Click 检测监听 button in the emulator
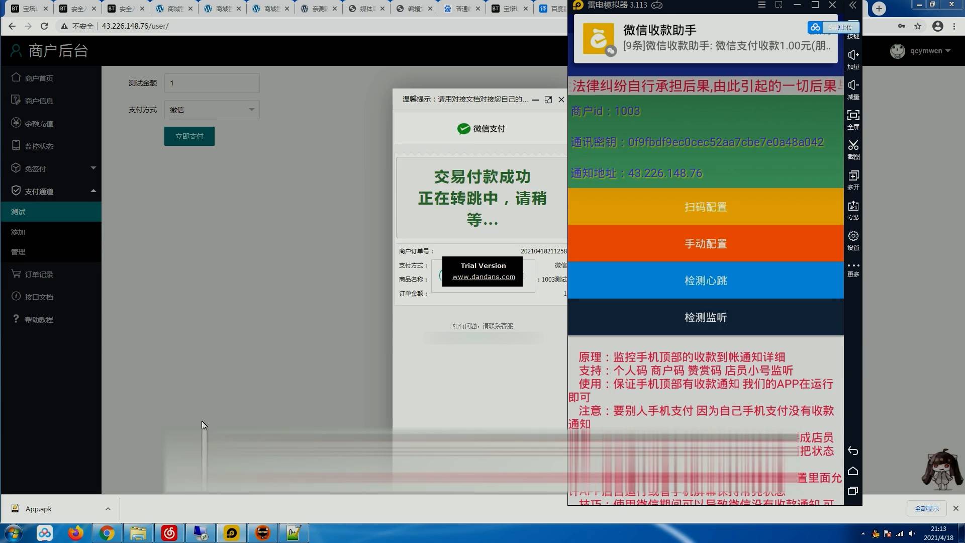965x543 pixels. 706,317
